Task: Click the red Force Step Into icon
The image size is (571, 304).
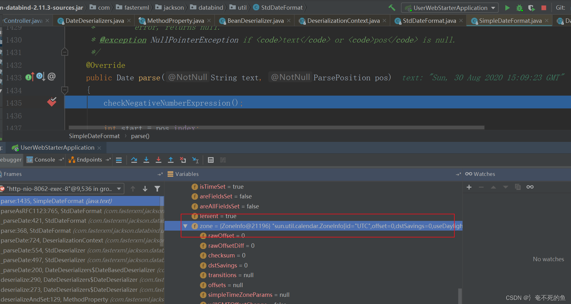Action: (159, 160)
